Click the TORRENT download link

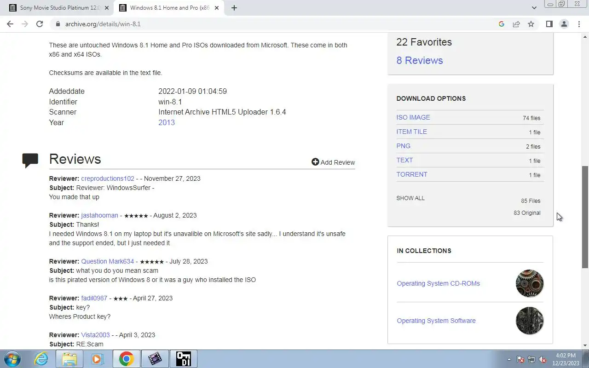412,174
